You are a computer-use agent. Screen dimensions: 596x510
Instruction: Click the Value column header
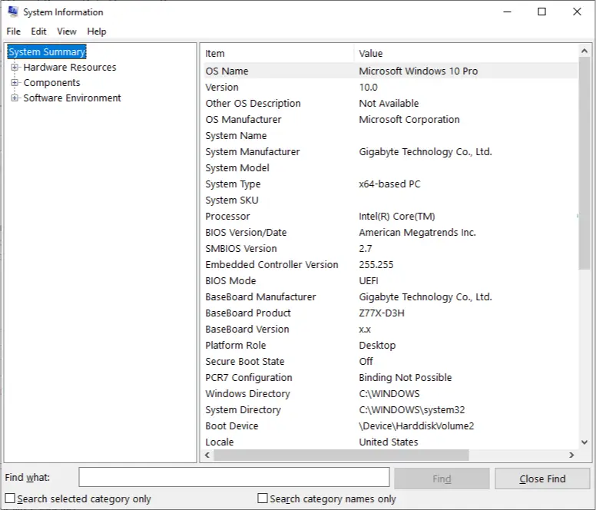465,53
